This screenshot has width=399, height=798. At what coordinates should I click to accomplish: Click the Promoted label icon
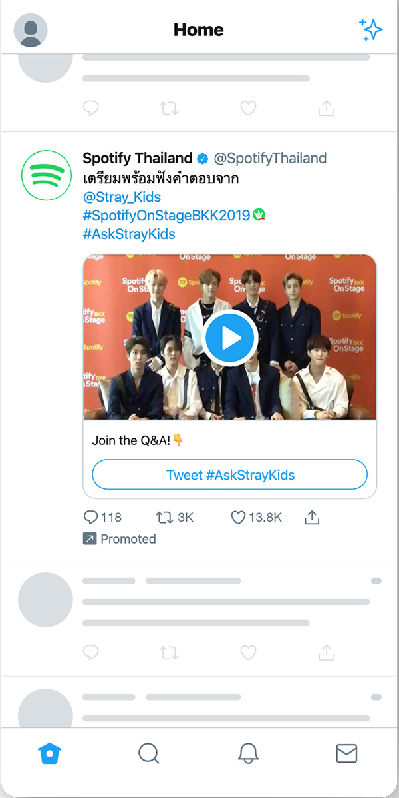tap(90, 539)
